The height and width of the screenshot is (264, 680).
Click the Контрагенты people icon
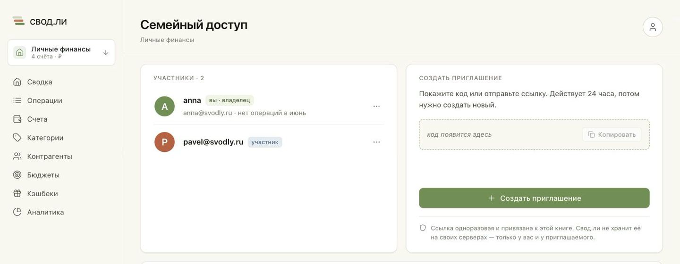[x=17, y=157]
